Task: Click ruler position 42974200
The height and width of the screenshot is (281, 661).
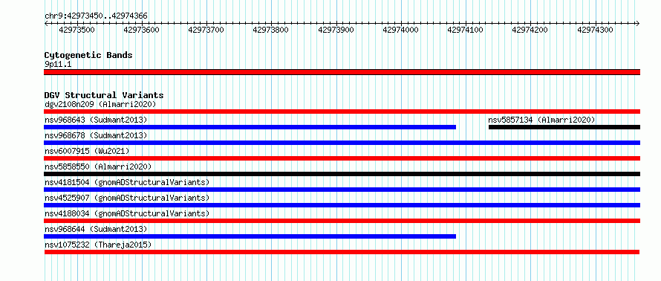Action: click(x=530, y=30)
